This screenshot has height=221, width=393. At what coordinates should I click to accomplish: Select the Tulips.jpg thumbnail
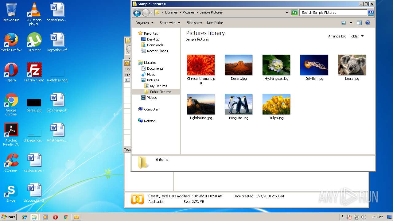(276, 104)
